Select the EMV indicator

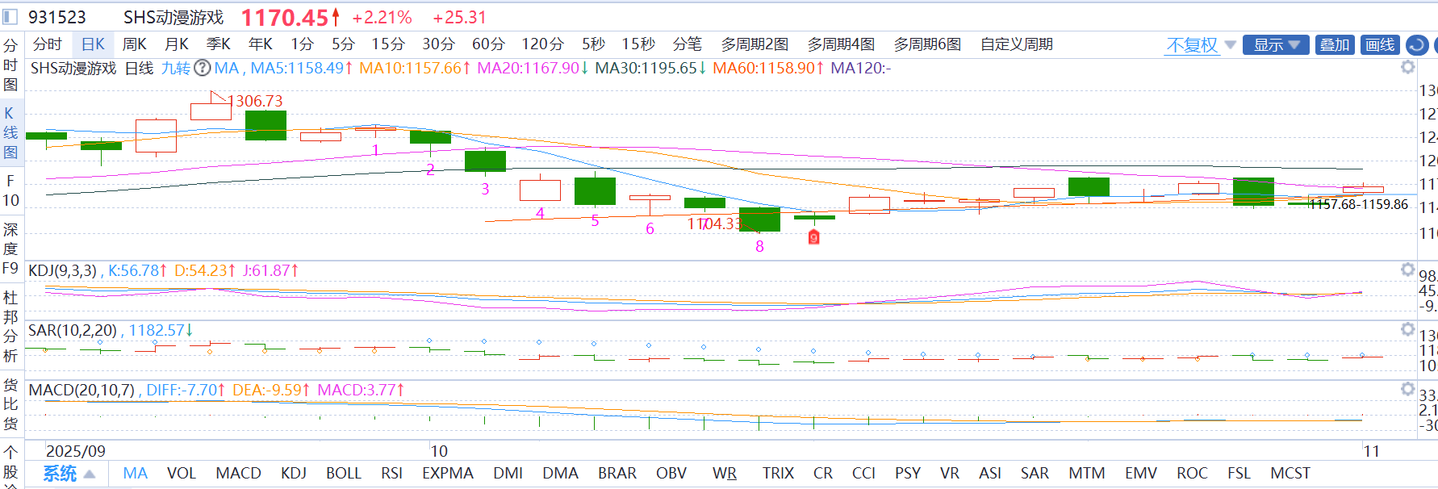(1141, 474)
